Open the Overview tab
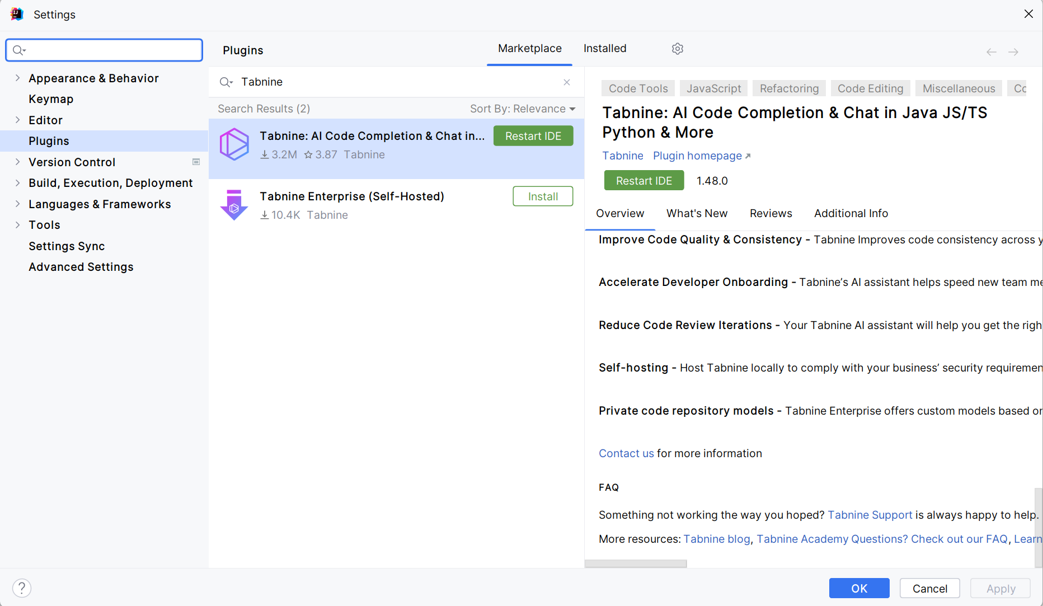The image size is (1043, 606). click(x=620, y=213)
